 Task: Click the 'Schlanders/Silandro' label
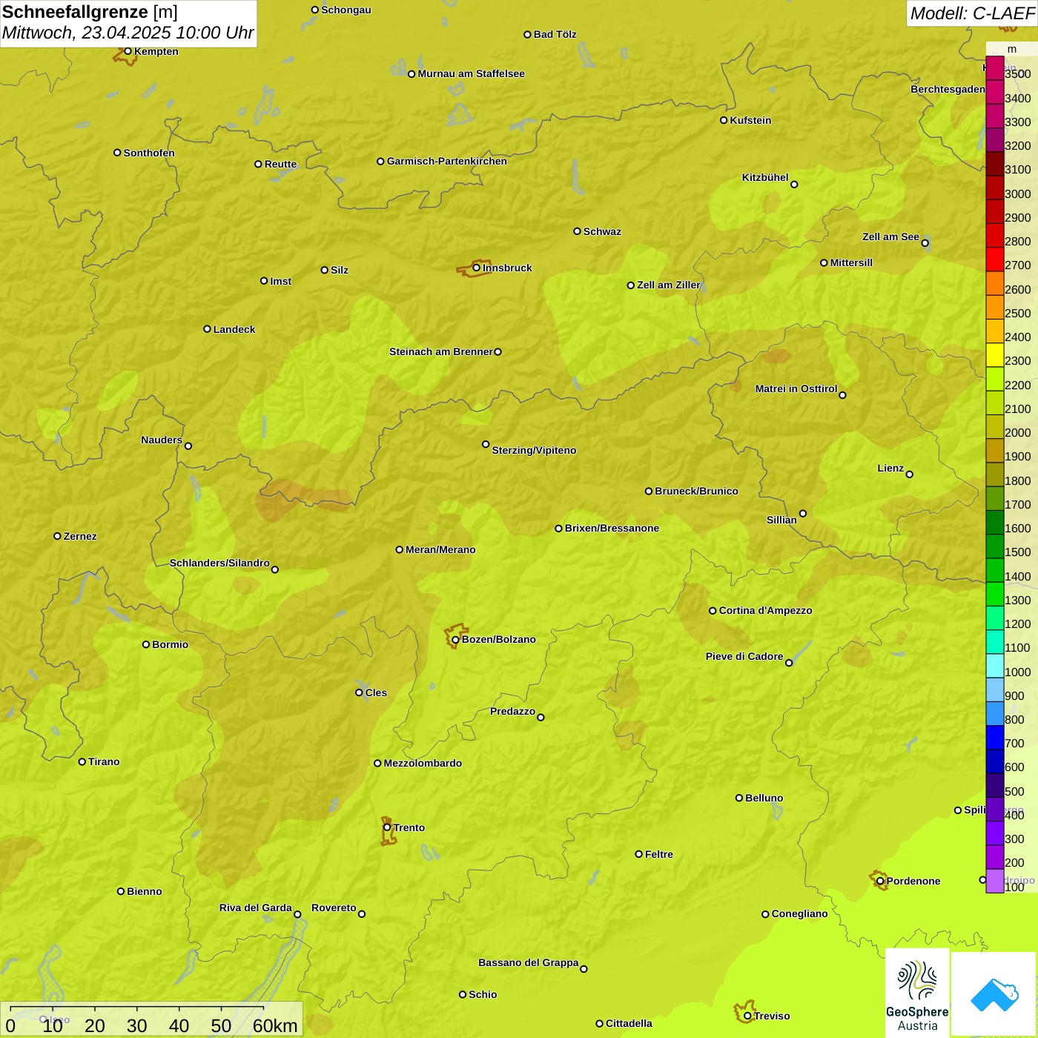point(219,563)
